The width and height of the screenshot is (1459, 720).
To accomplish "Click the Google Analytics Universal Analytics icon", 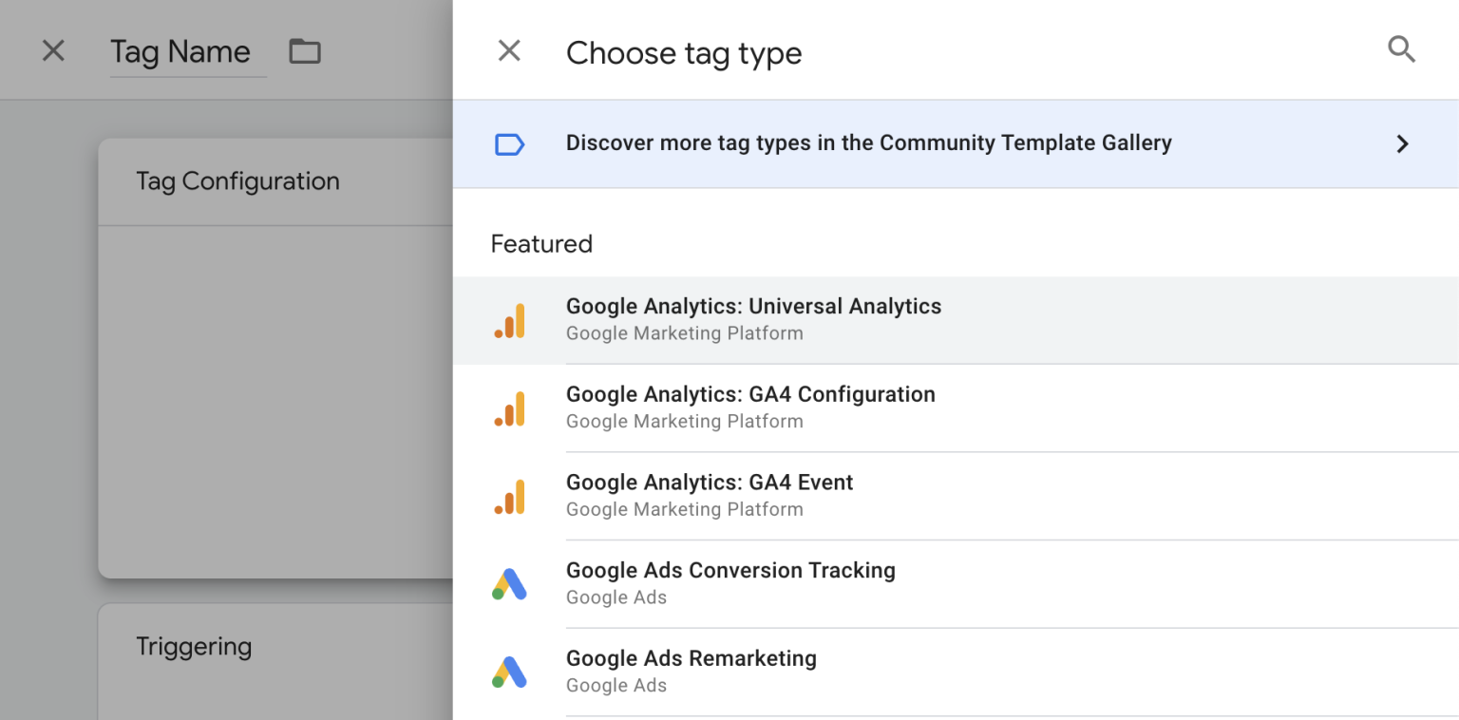I will coord(510,320).
